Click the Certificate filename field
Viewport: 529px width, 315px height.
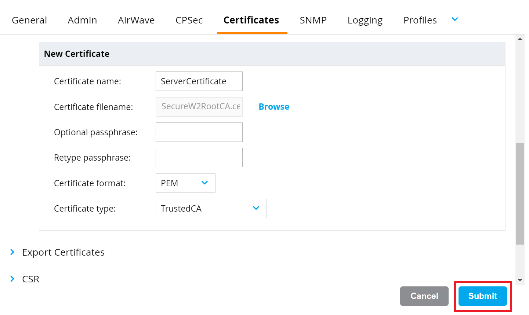(199, 107)
